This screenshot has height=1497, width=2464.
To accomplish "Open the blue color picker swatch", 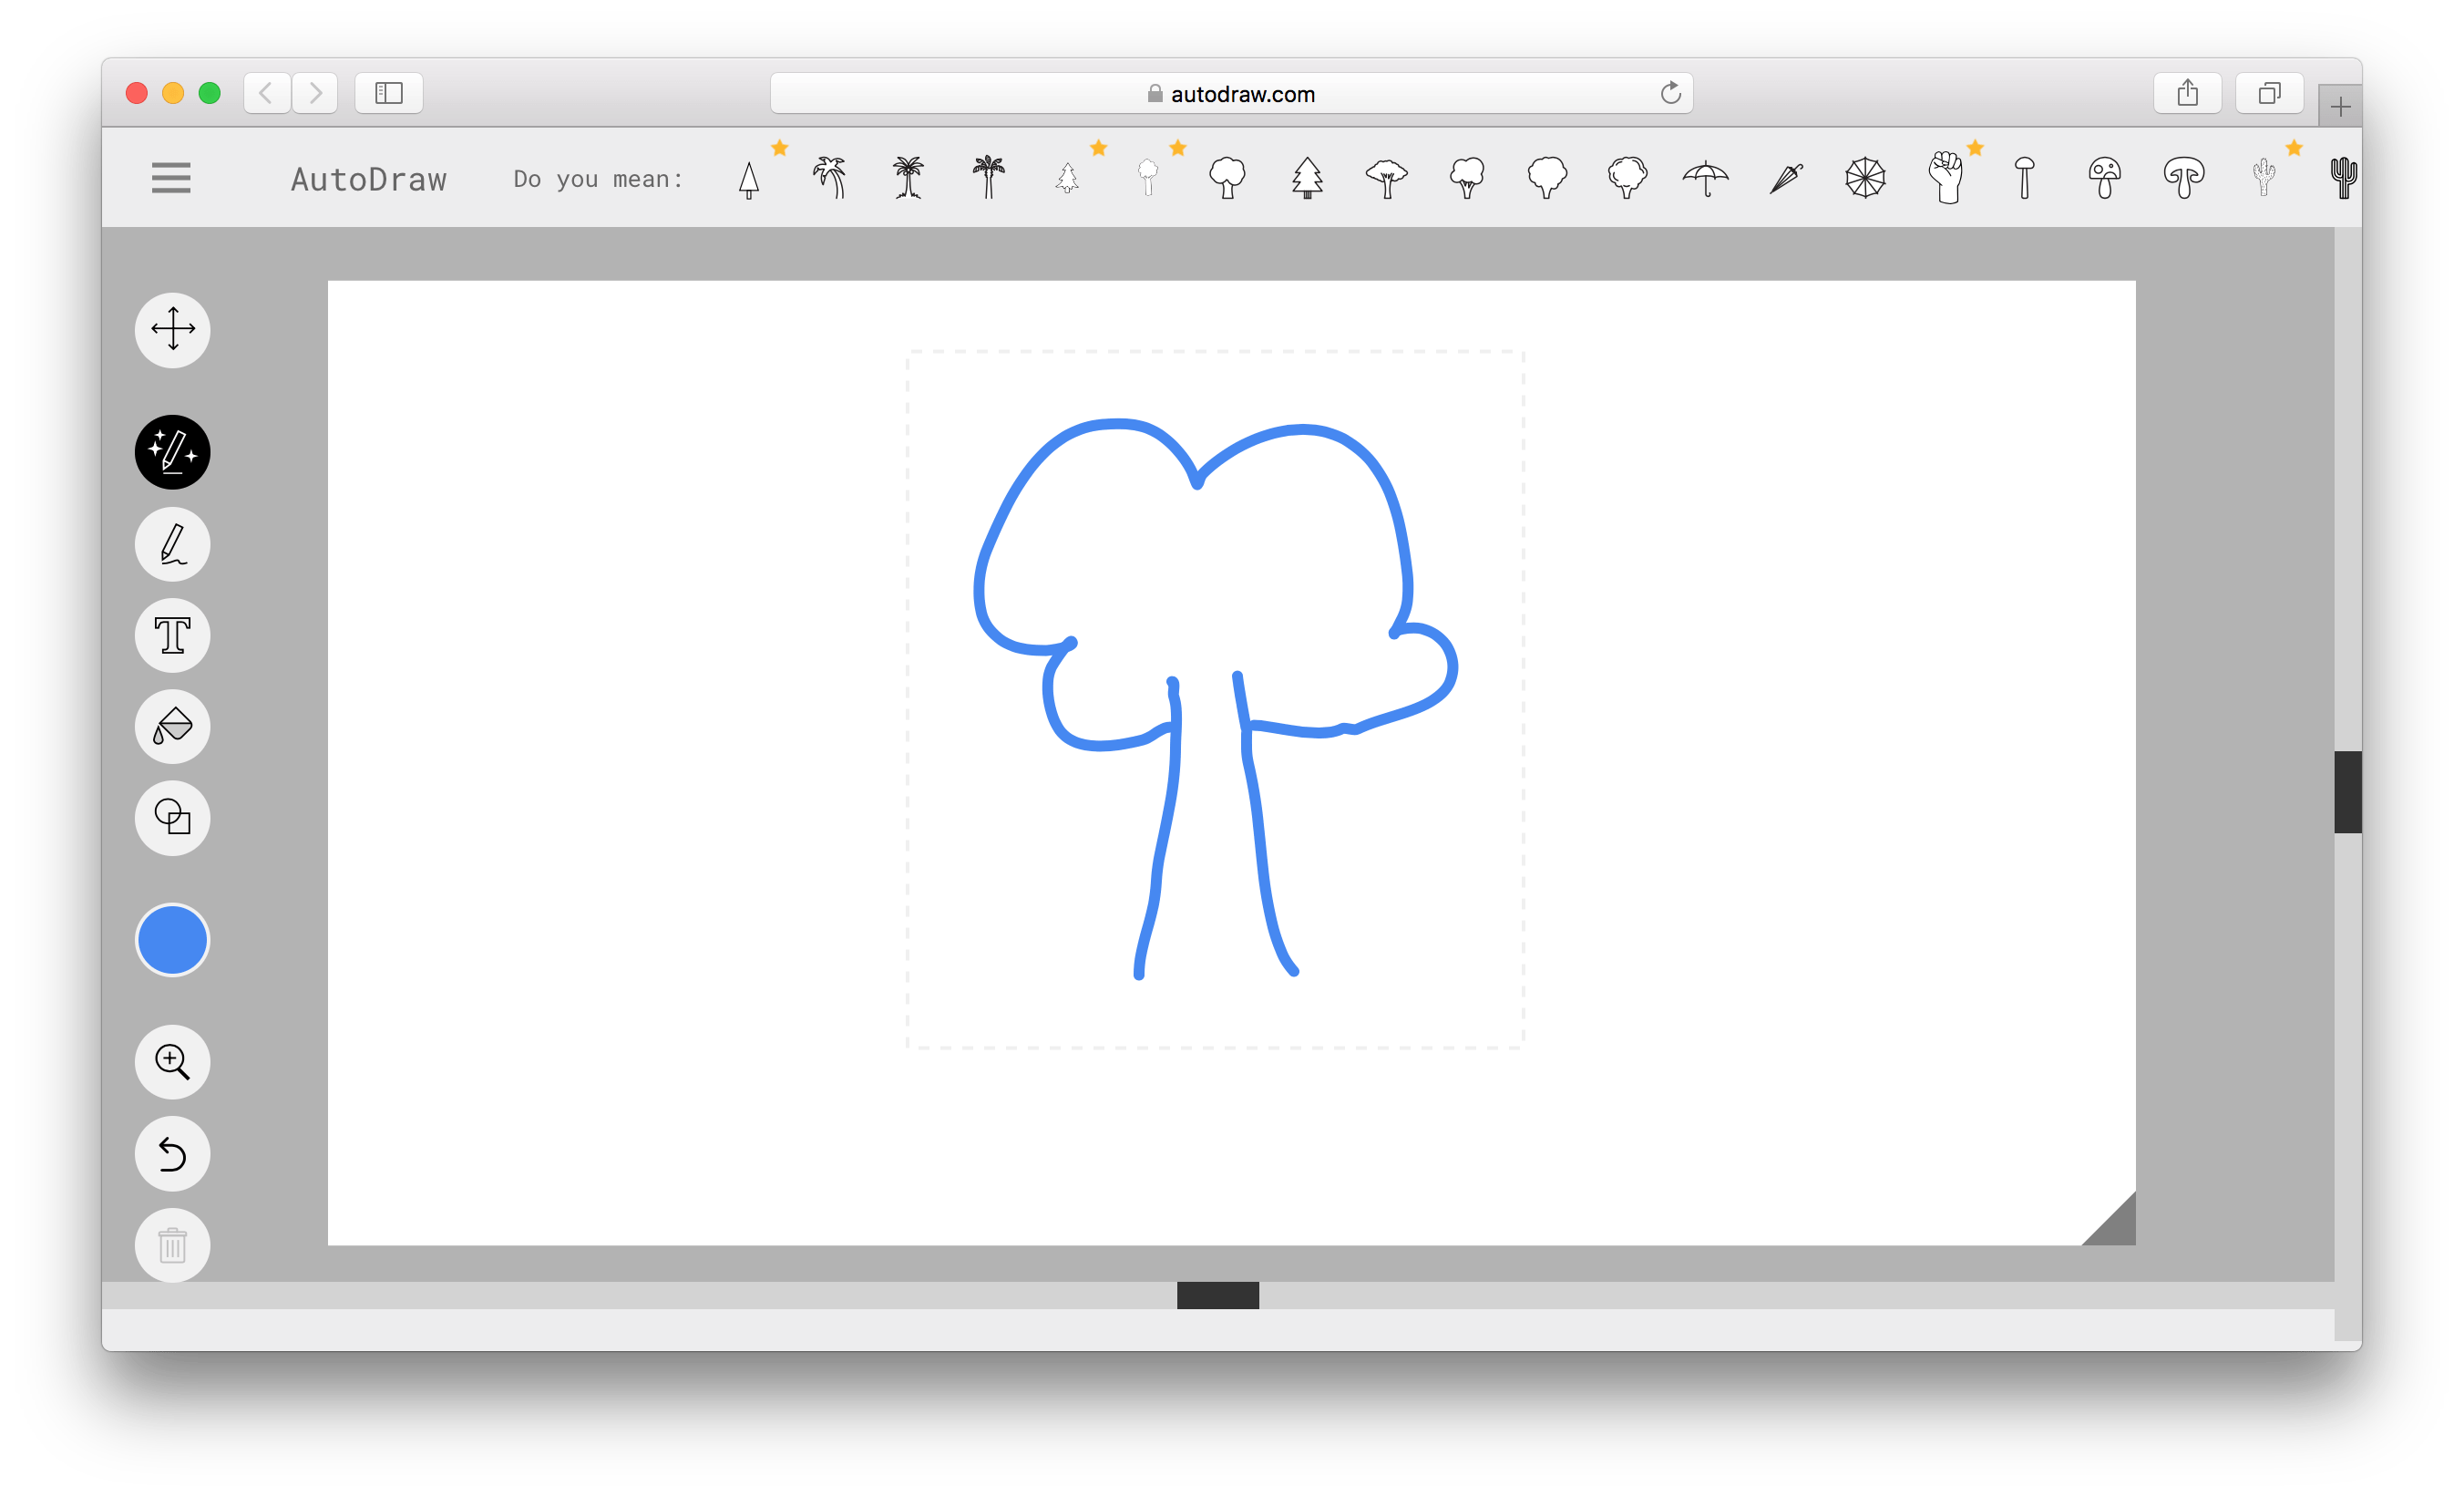I will pos(173,940).
